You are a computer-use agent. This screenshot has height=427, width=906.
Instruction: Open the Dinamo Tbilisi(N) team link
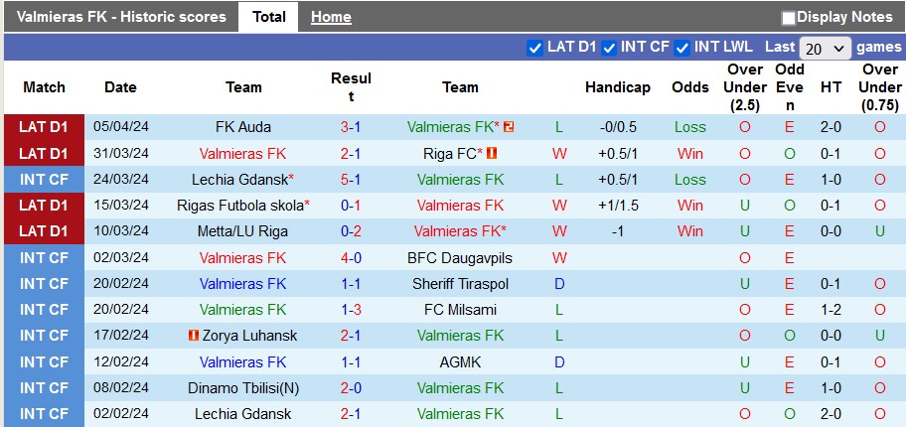pyautogui.click(x=243, y=388)
